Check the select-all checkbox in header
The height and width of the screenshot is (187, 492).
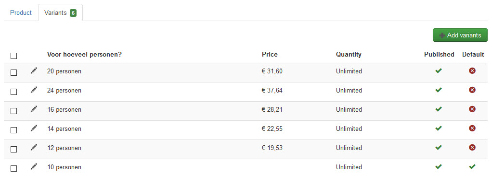13,56
